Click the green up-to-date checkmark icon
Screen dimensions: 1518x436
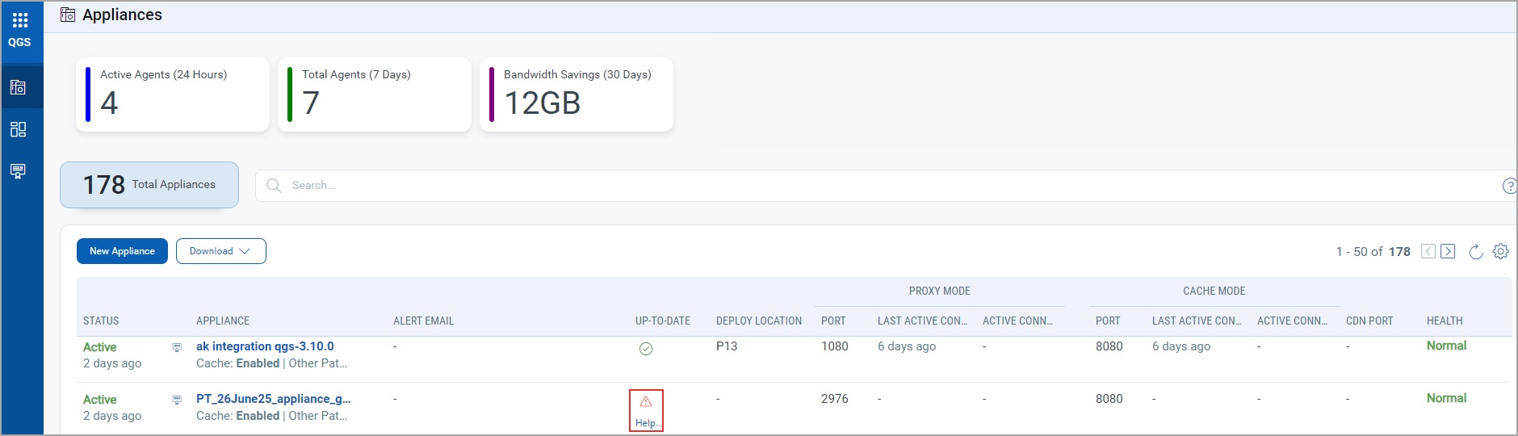tap(646, 349)
